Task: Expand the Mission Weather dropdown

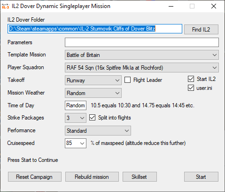Action: [x=93, y=93]
